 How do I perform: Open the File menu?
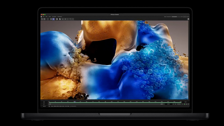pyautogui.click(x=44, y=17)
